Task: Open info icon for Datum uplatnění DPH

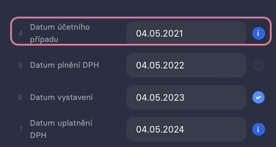Action: point(258,129)
